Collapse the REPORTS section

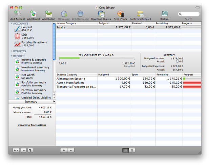(x=12, y=56)
